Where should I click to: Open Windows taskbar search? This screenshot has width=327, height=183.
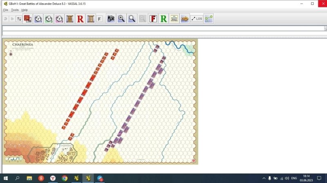[x=17, y=178]
